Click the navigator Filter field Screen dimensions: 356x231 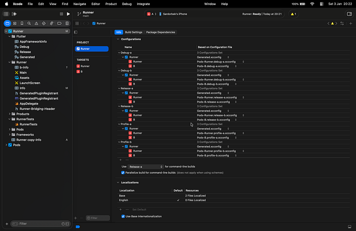[38, 224]
